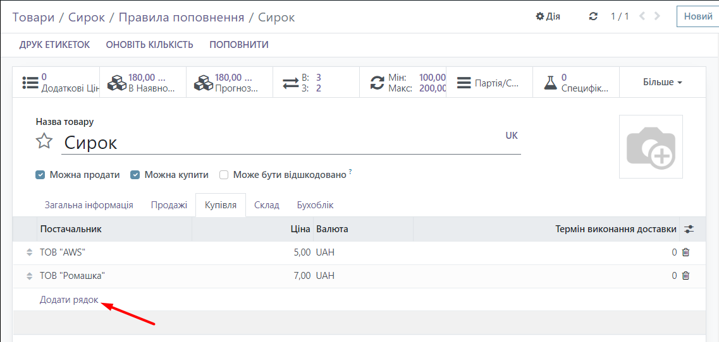Viewport: 719px width, 342px height.
Task: Click Додати рядок link
Action: pyautogui.click(x=69, y=300)
